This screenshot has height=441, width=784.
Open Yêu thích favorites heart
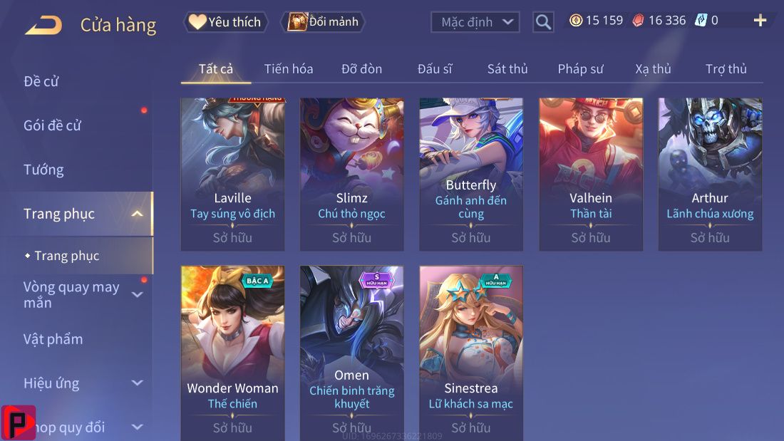point(226,22)
